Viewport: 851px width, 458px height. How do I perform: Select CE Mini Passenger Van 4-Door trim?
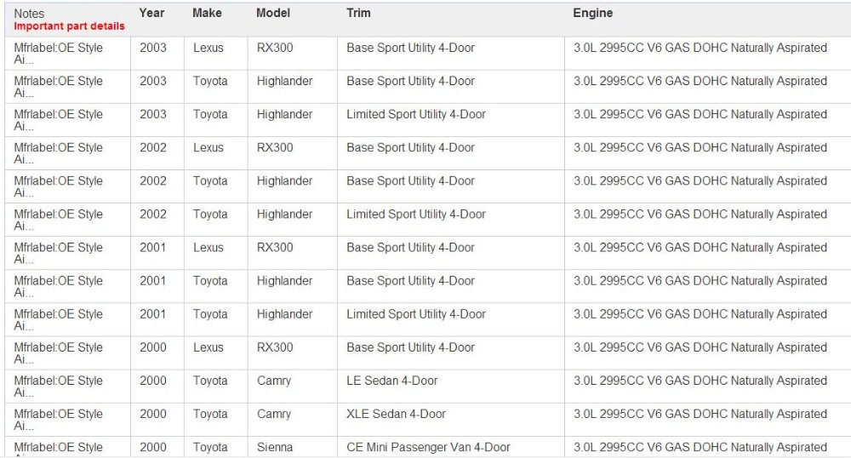428,447
